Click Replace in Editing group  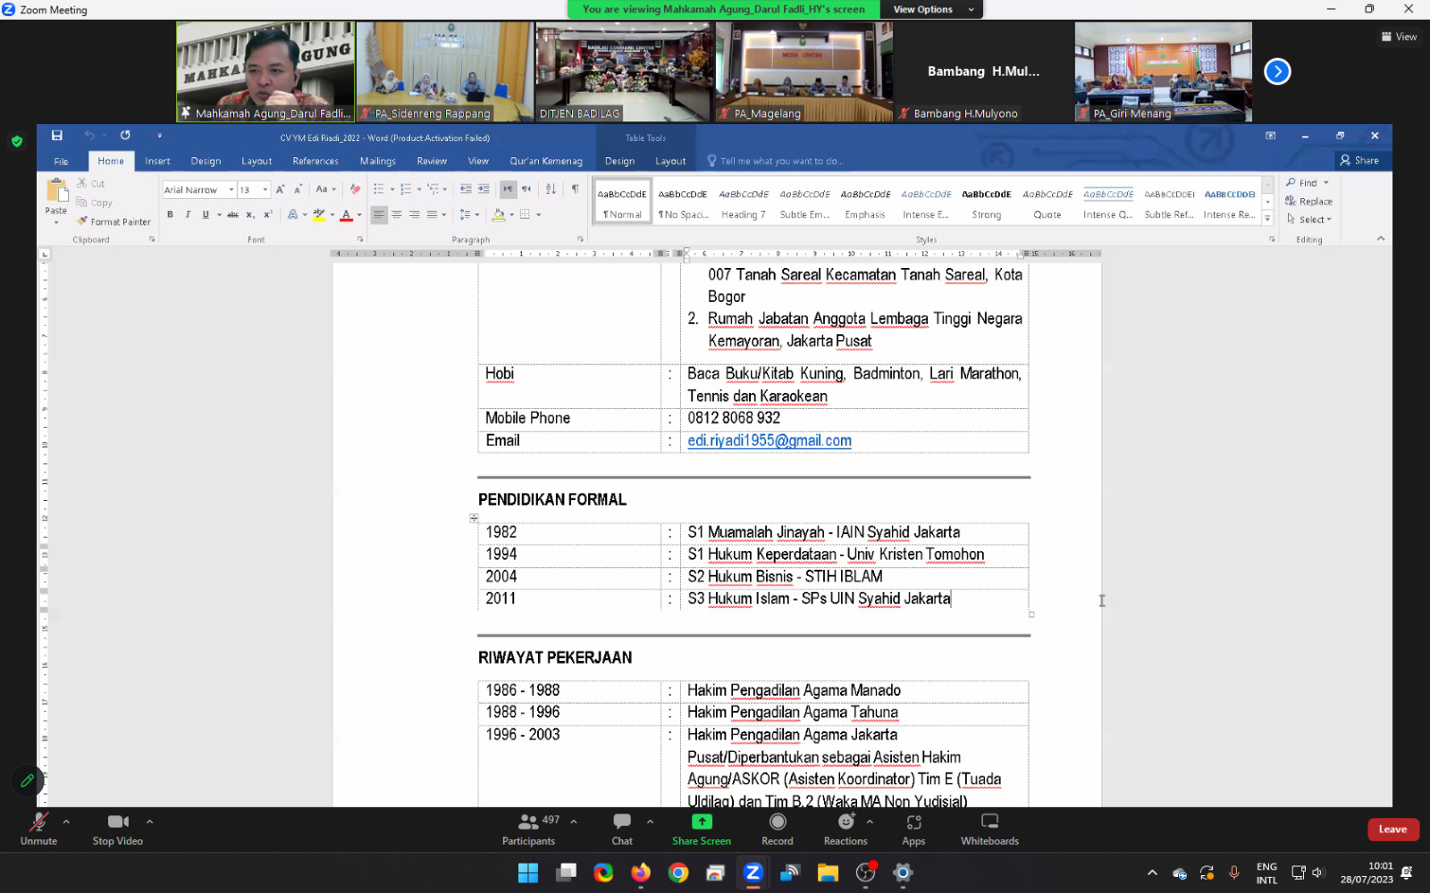tap(1309, 201)
